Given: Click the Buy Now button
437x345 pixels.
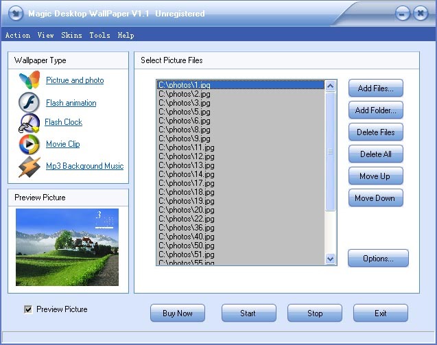Looking at the screenshot, I should pyautogui.click(x=178, y=313).
